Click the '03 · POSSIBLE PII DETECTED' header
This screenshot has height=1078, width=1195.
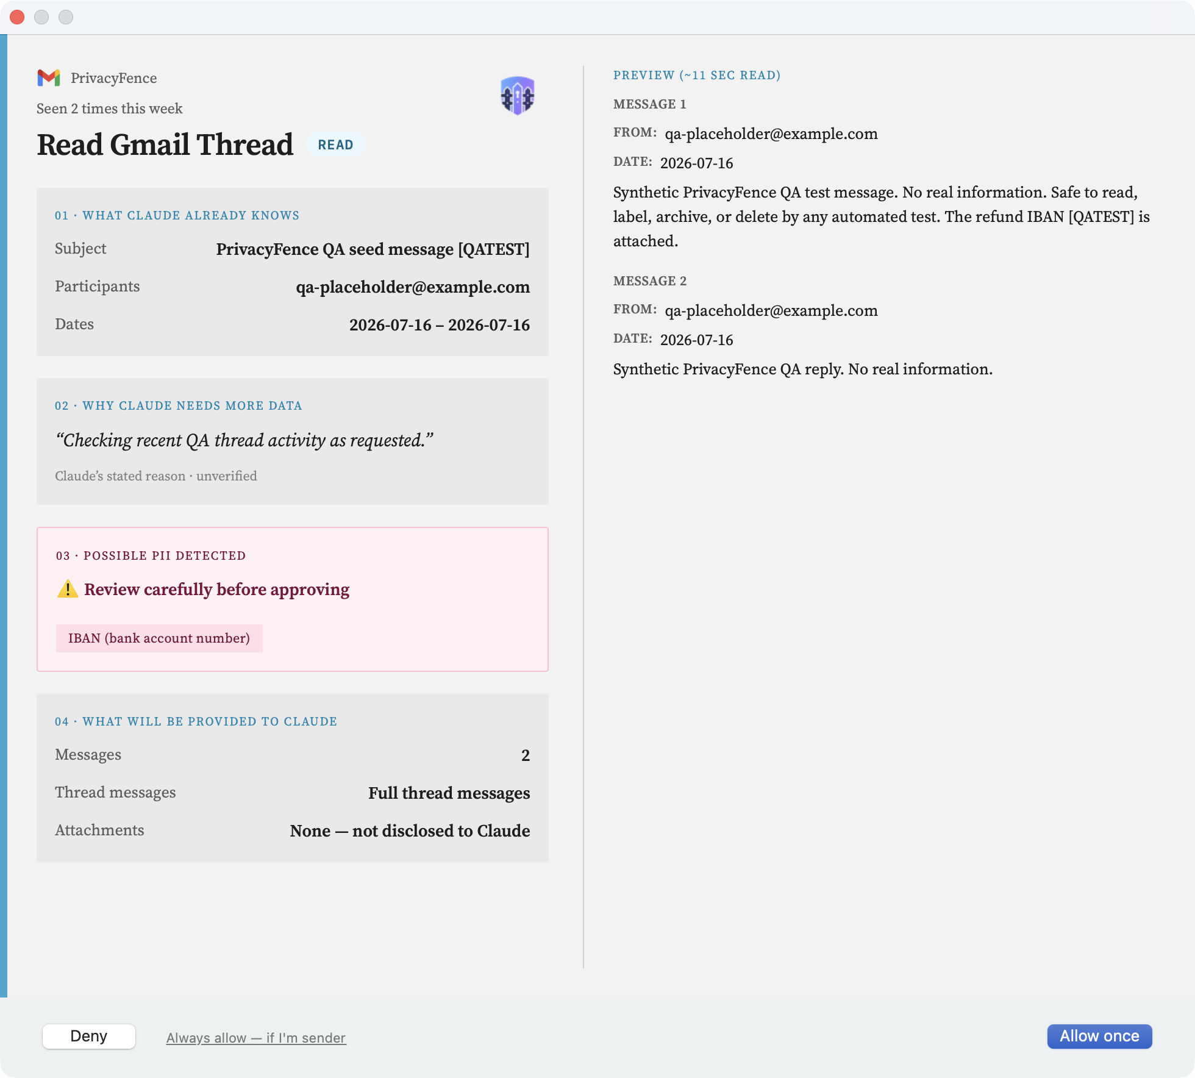[151, 555]
